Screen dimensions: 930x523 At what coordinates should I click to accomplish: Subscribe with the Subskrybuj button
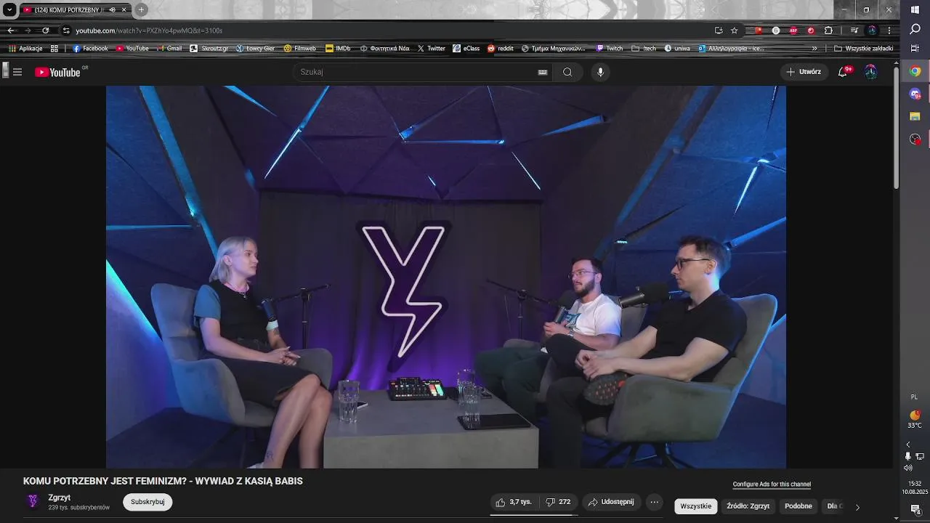tap(147, 502)
